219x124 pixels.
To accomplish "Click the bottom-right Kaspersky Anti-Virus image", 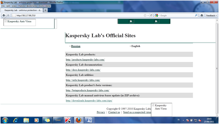I will click(162, 110).
